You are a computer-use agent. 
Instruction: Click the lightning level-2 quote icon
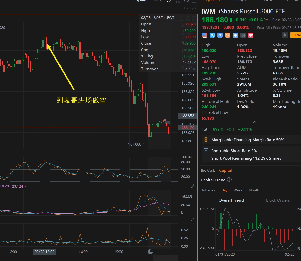tap(212, 35)
